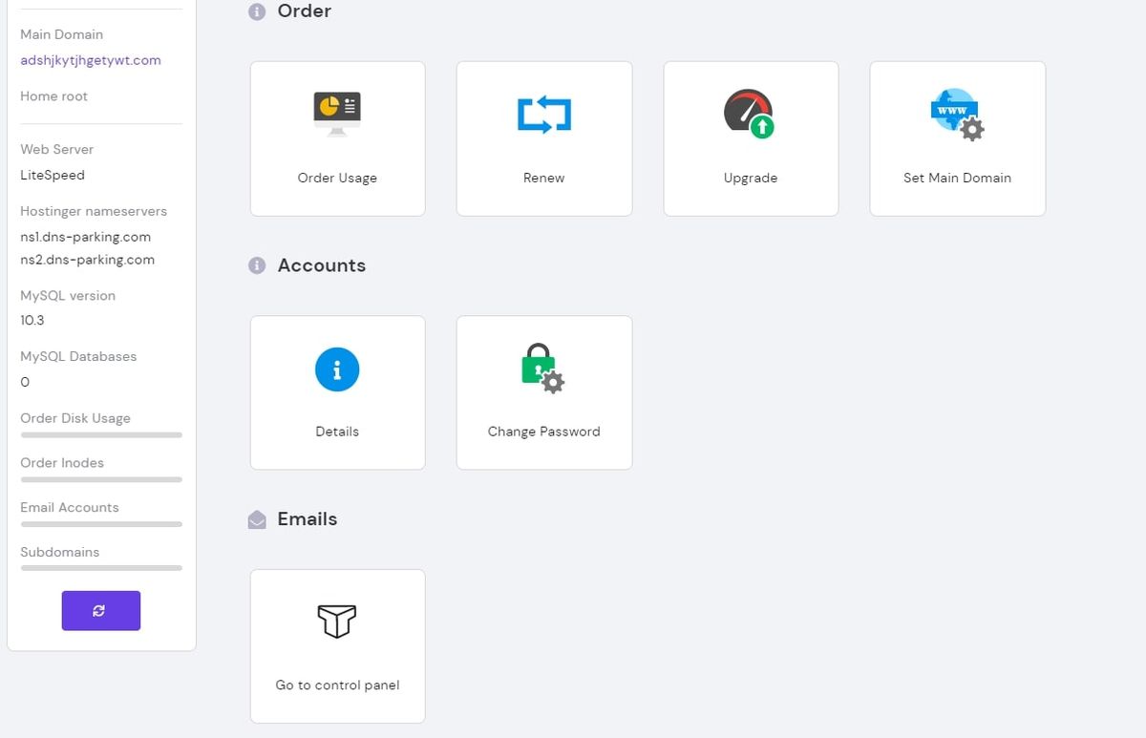Viewport: 1146px width, 738px height.
Task: Click the Order Disk Usage progress bar
Action: point(100,435)
